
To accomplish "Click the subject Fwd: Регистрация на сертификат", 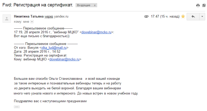I will (38, 5).
